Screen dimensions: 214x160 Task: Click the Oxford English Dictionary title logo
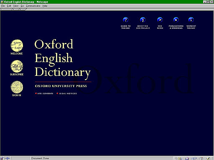[63, 60]
